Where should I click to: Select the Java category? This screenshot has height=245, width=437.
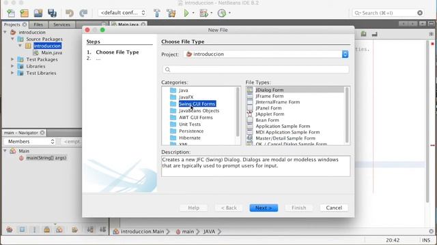tap(184, 91)
